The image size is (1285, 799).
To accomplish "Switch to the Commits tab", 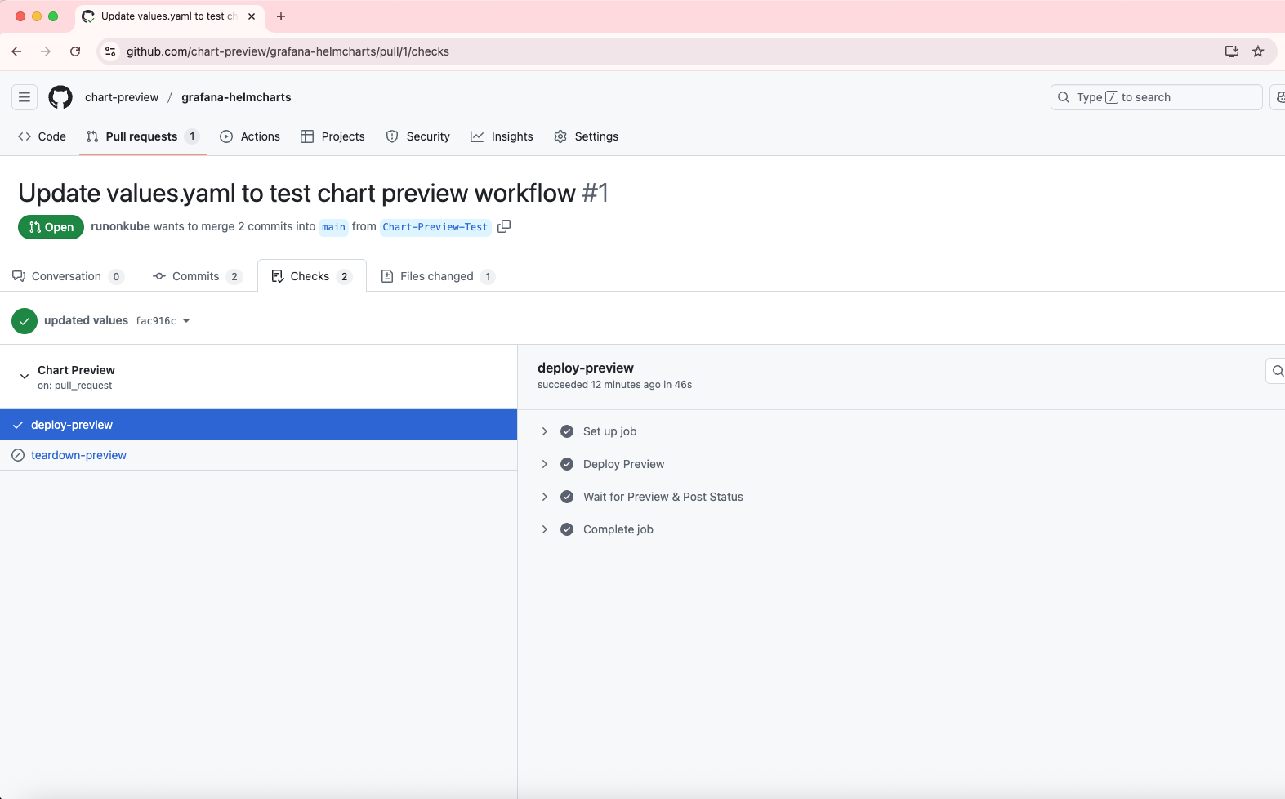I will [x=198, y=276].
